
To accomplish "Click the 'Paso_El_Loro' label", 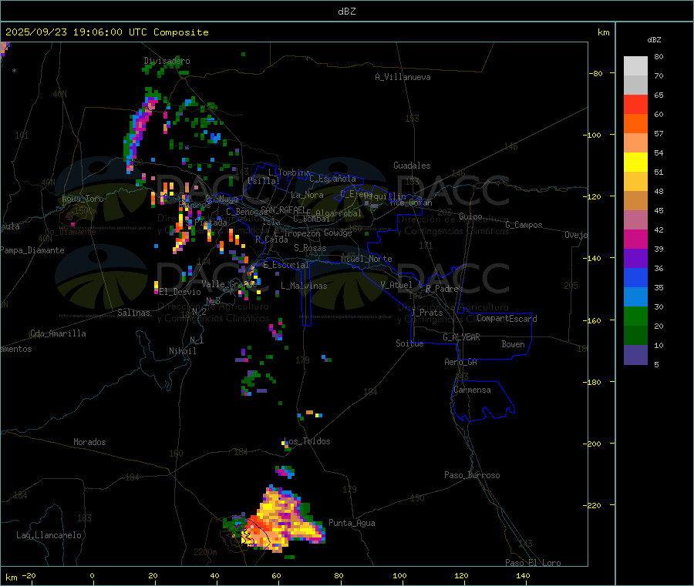I will [533, 563].
